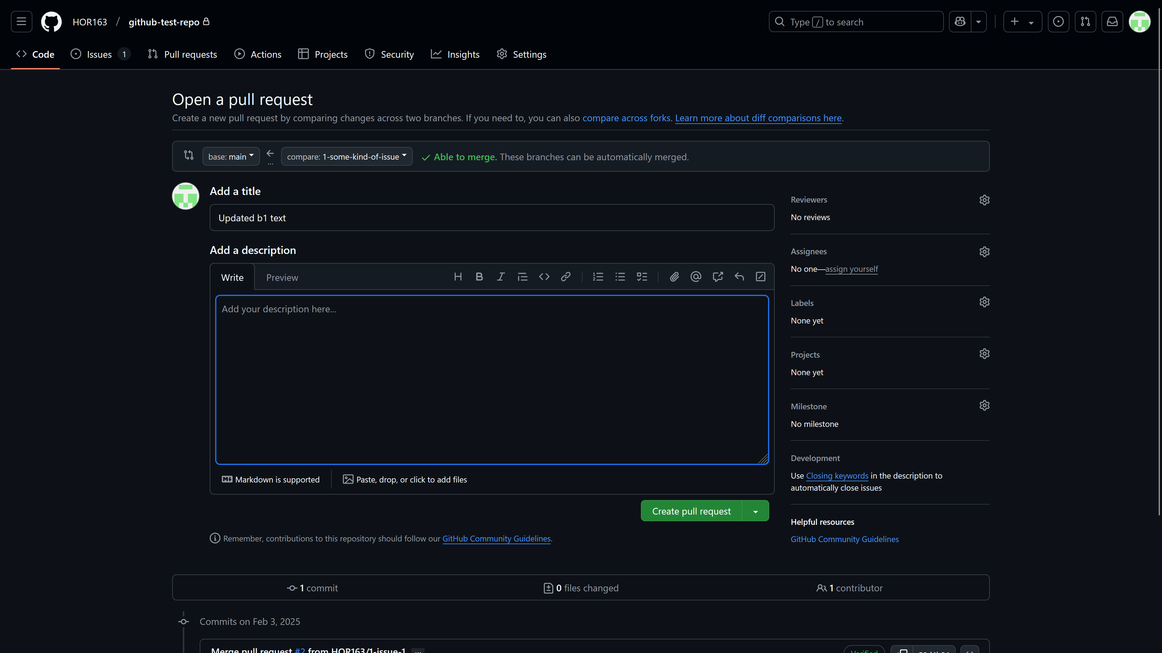Open Copilot chat icon in header
The width and height of the screenshot is (1162, 653).
pos(960,22)
